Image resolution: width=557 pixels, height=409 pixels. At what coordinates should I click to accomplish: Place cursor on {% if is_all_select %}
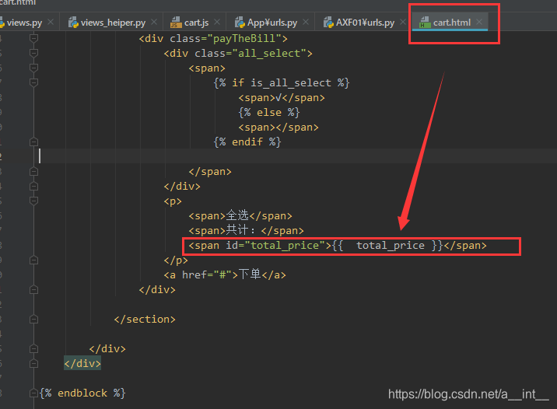point(282,82)
